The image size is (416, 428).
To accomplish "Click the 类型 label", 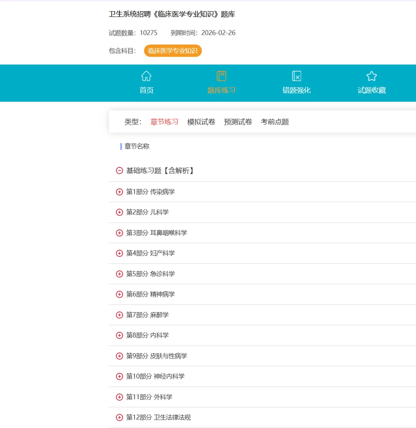I will point(133,122).
